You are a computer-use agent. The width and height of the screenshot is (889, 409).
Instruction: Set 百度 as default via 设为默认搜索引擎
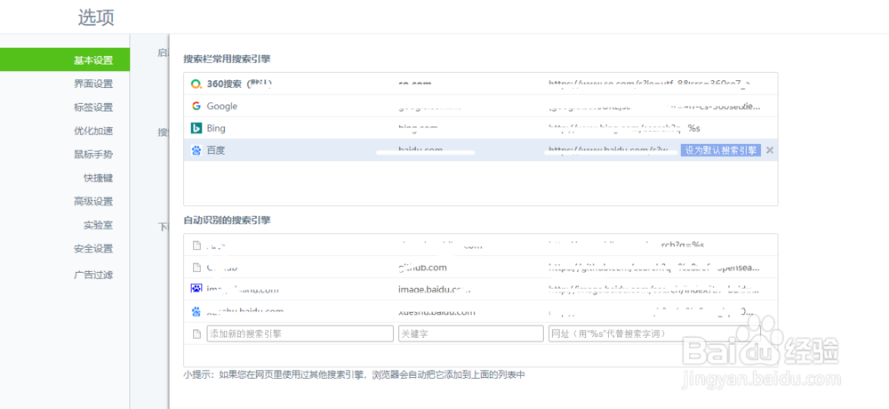[x=721, y=150]
